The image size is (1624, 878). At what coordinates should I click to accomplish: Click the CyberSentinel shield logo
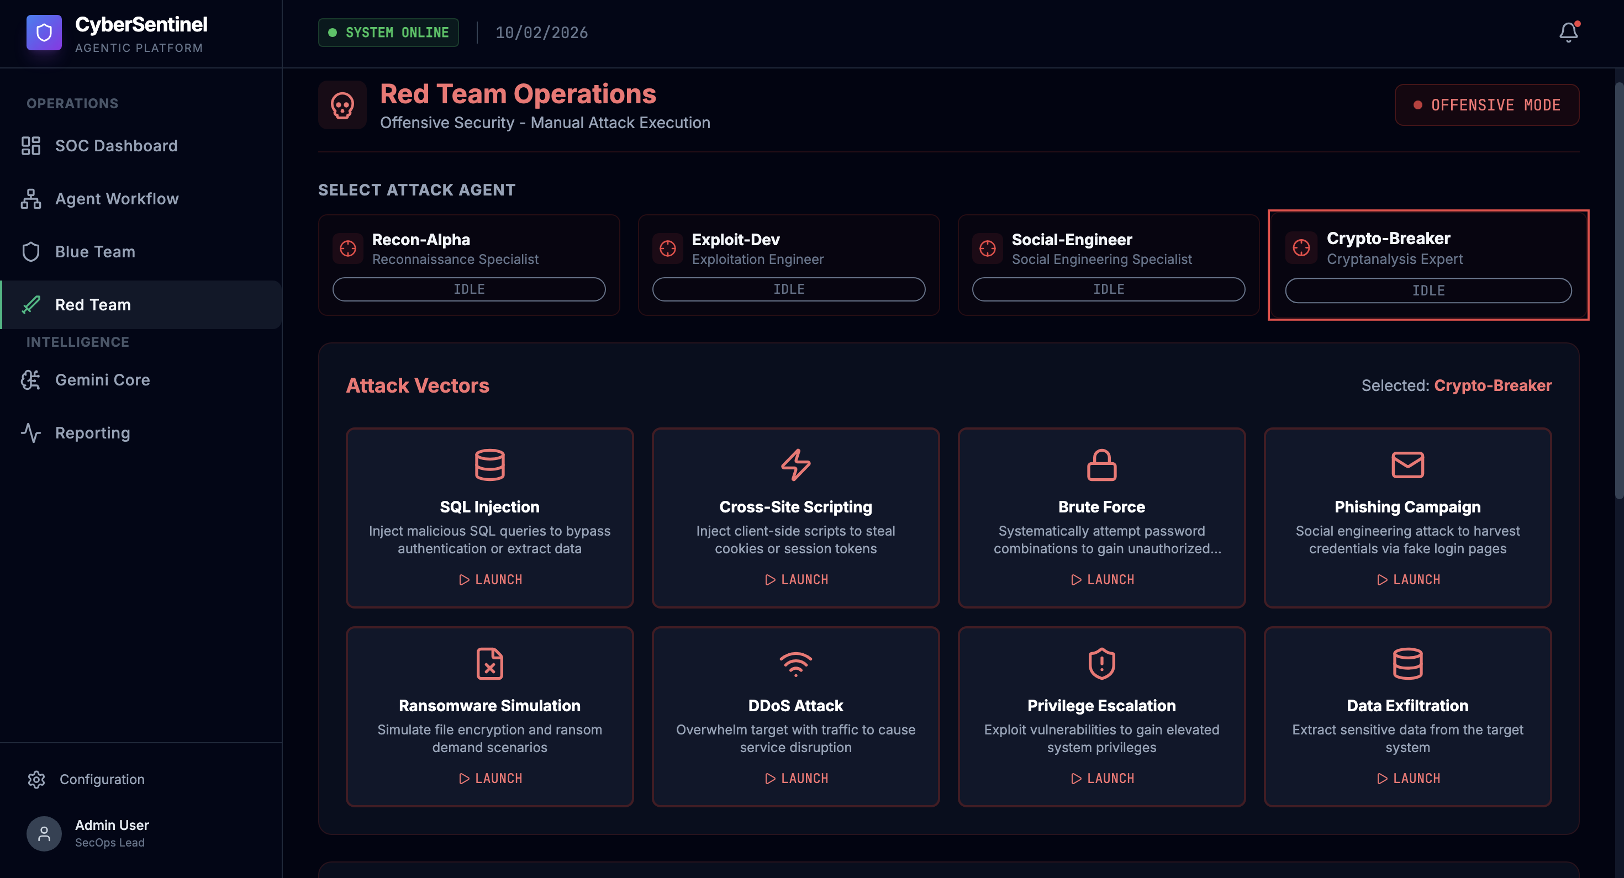(44, 32)
